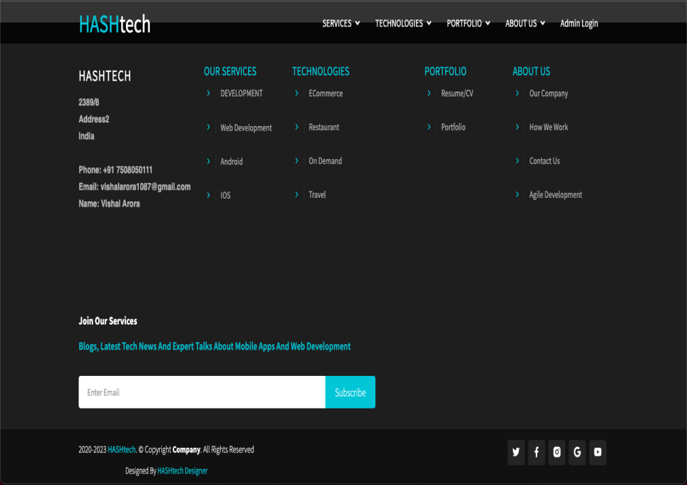Screen dimensions: 687x485
Task: Open the ECommerce technology link
Action: 325,93
